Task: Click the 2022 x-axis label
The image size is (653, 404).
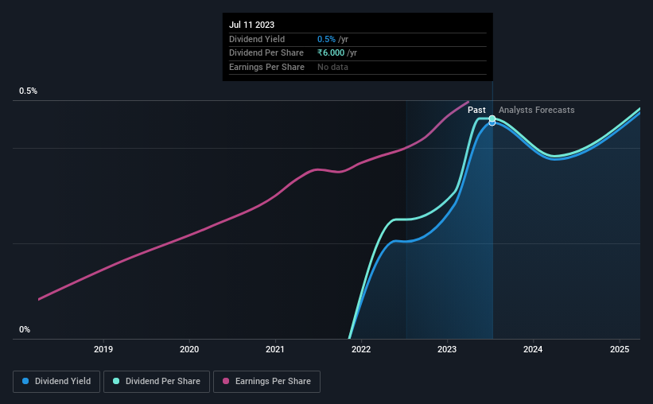Action: click(361, 349)
